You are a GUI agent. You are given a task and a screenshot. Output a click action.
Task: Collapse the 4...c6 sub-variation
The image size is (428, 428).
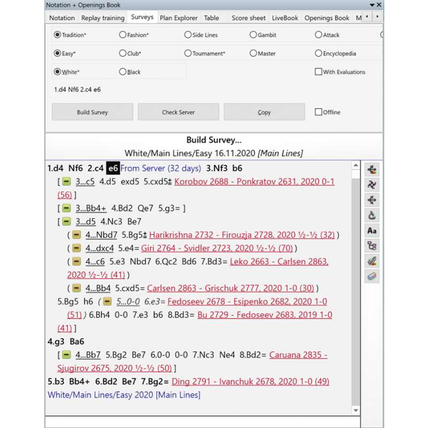click(x=77, y=262)
